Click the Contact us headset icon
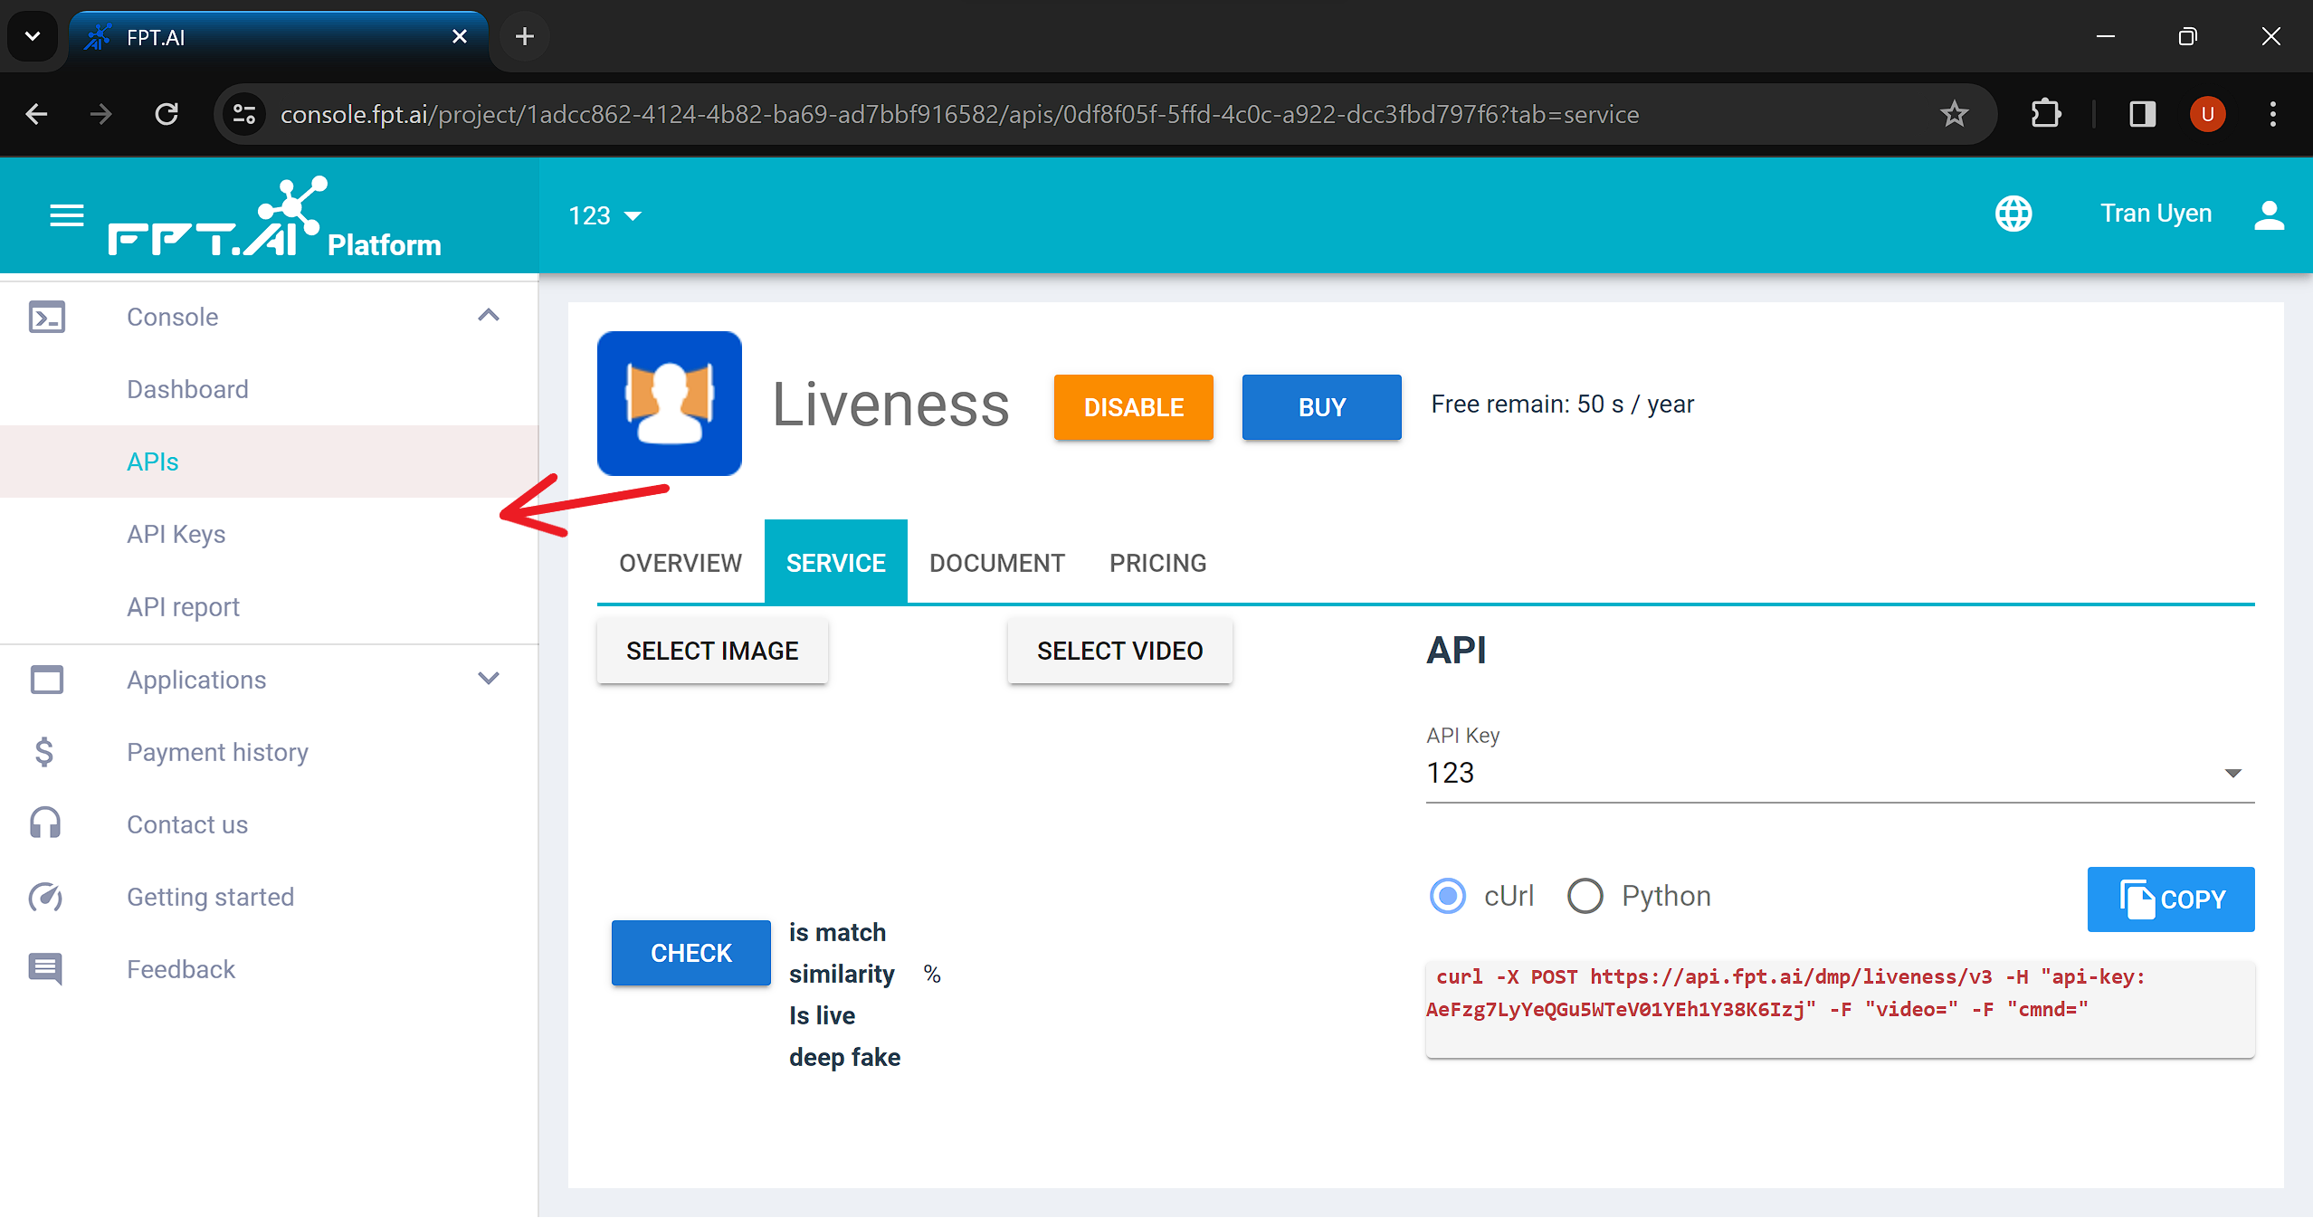2313x1218 pixels. tap(45, 824)
